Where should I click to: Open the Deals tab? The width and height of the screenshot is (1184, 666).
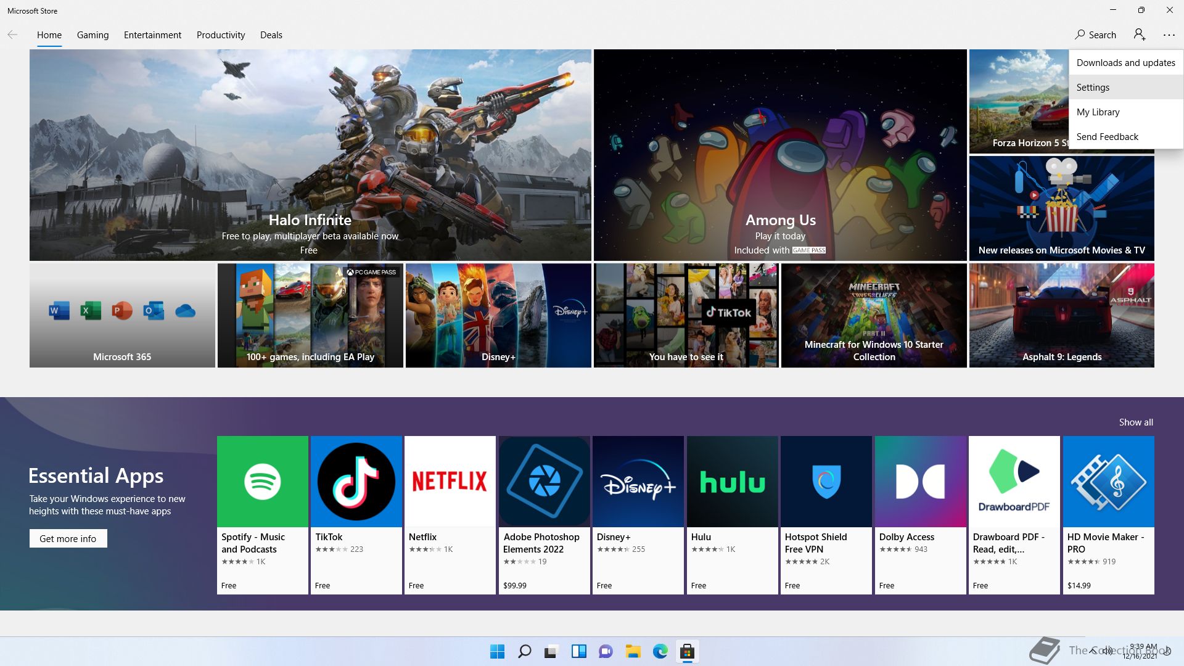tap(271, 35)
